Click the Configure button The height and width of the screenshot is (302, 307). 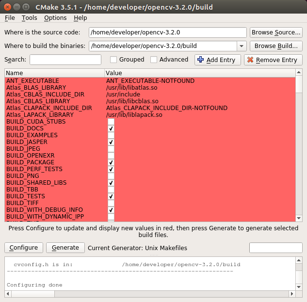click(24, 248)
